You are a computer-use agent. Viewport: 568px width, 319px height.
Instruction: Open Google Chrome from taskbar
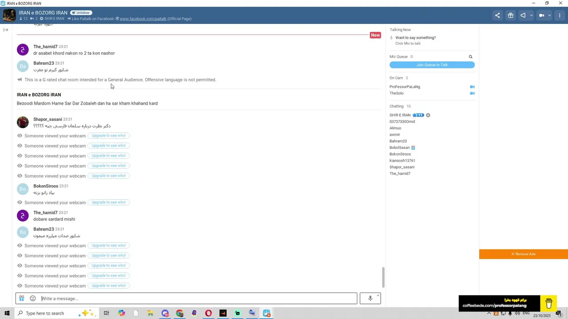click(179, 313)
